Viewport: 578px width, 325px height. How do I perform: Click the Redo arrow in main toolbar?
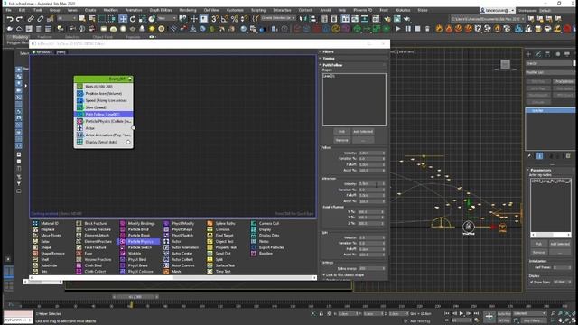pyautogui.click(x=19, y=19)
